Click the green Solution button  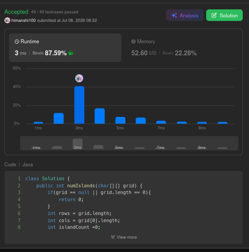coord(224,15)
